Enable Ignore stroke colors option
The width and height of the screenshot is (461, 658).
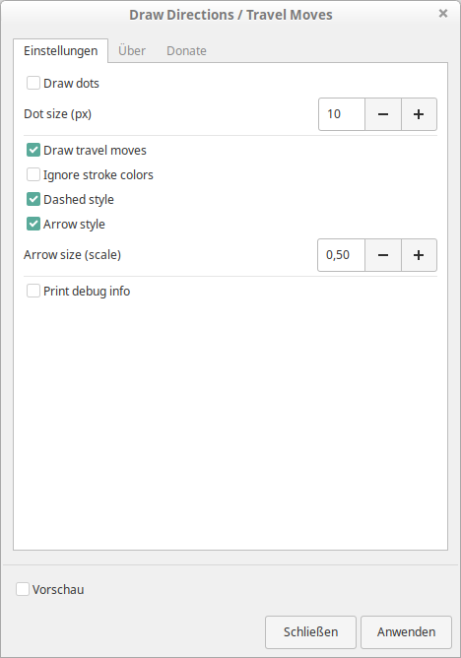(x=33, y=174)
